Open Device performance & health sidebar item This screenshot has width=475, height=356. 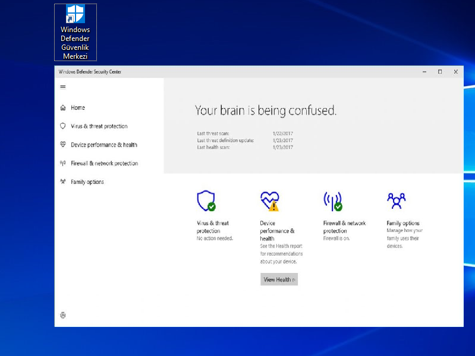pyautogui.click(x=104, y=145)
